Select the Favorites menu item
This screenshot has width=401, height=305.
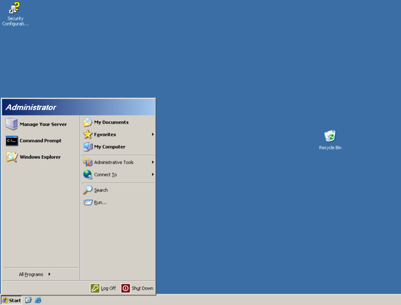119,135
